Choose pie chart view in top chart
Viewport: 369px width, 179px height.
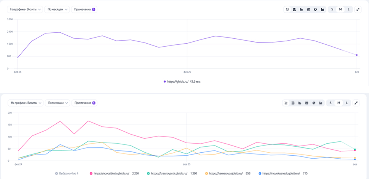(315, 9)
